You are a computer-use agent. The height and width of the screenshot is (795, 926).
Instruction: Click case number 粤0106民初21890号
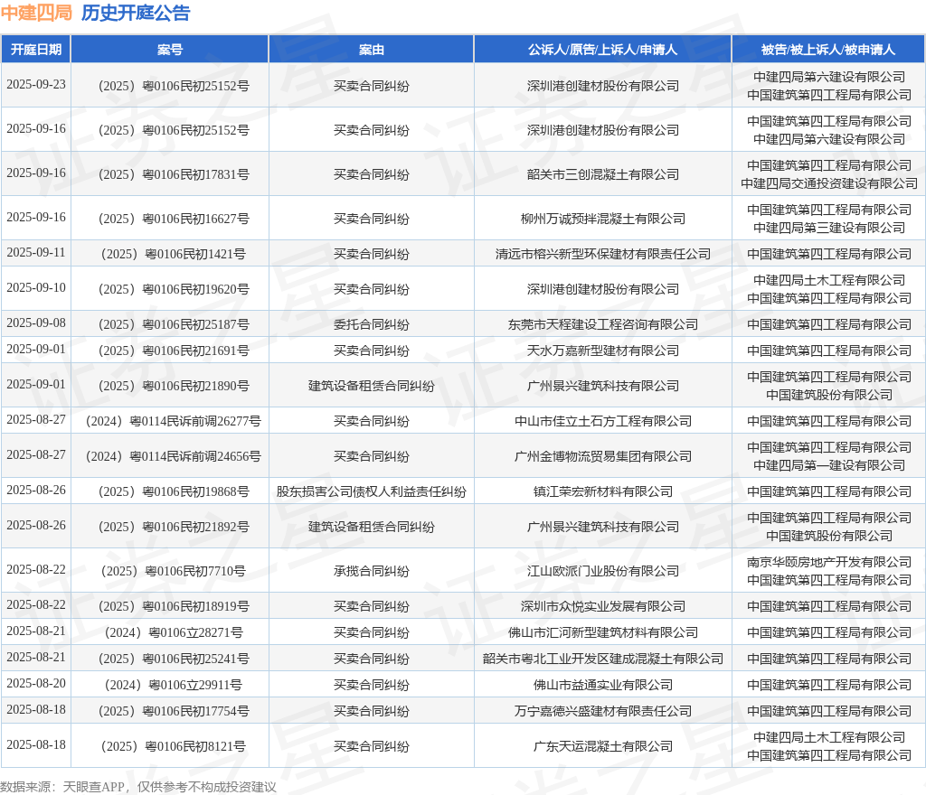tap(196, 387)
